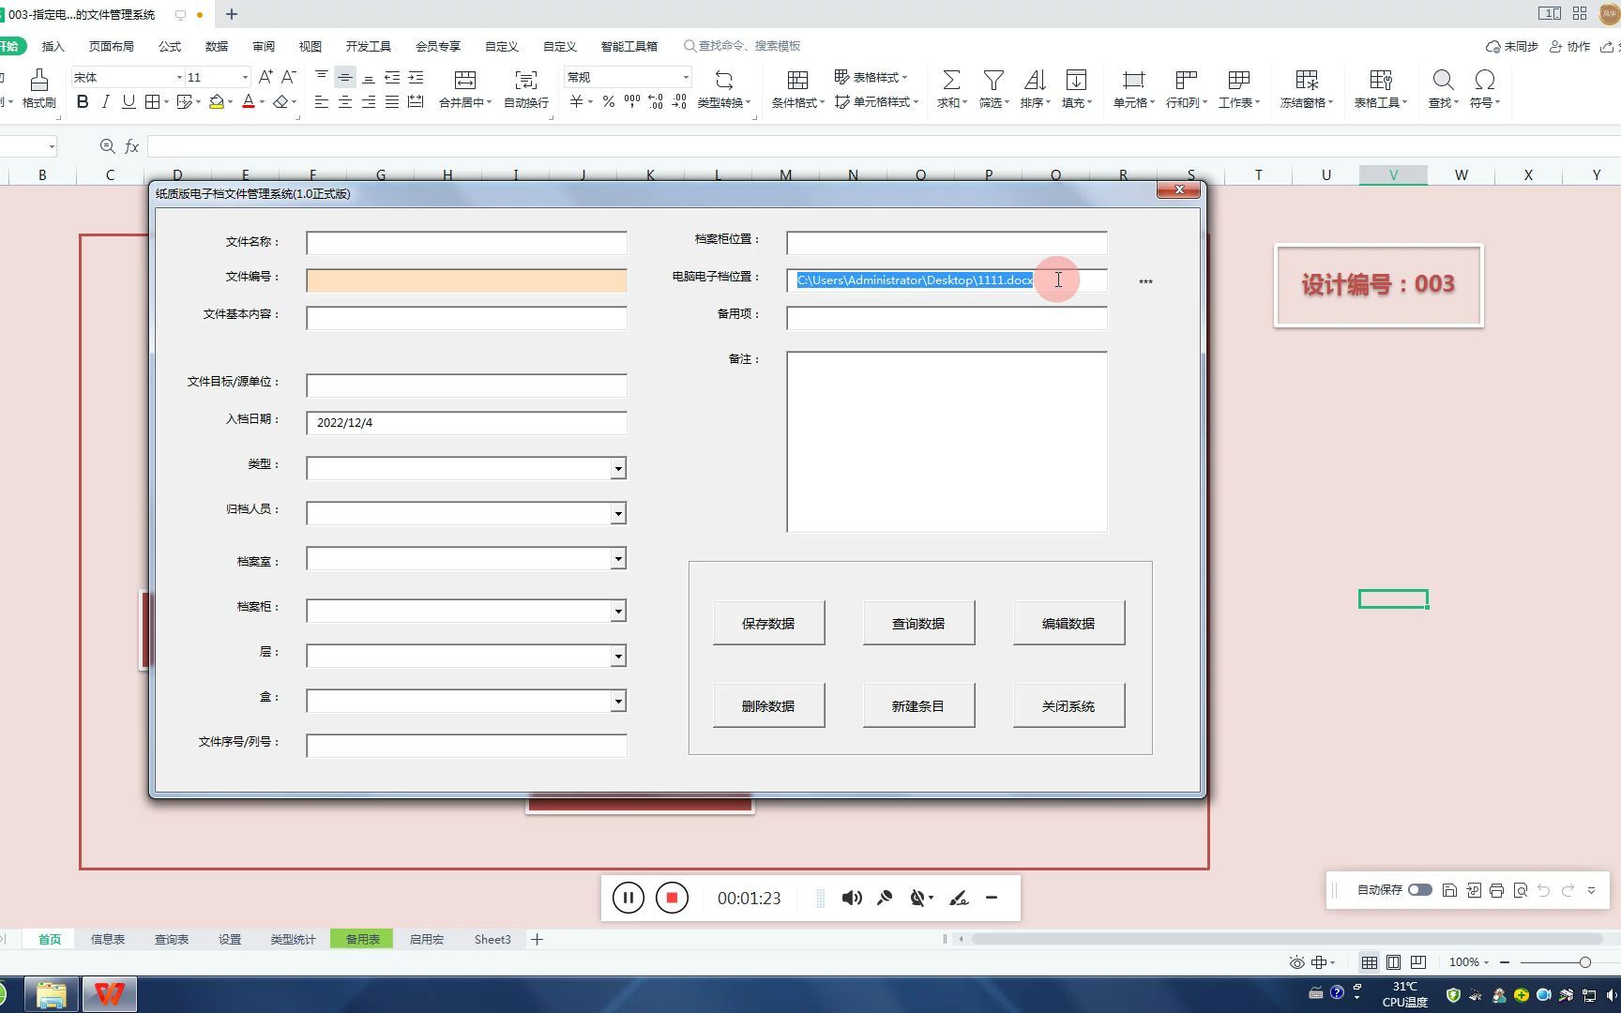Click the WPS icon in Windows taskbar
Viewport: 1621px width, 1013px height.
[x=110, y=994]
